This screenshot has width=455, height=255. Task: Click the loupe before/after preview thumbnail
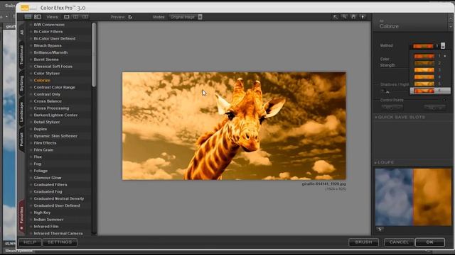[x=414, y=197]
